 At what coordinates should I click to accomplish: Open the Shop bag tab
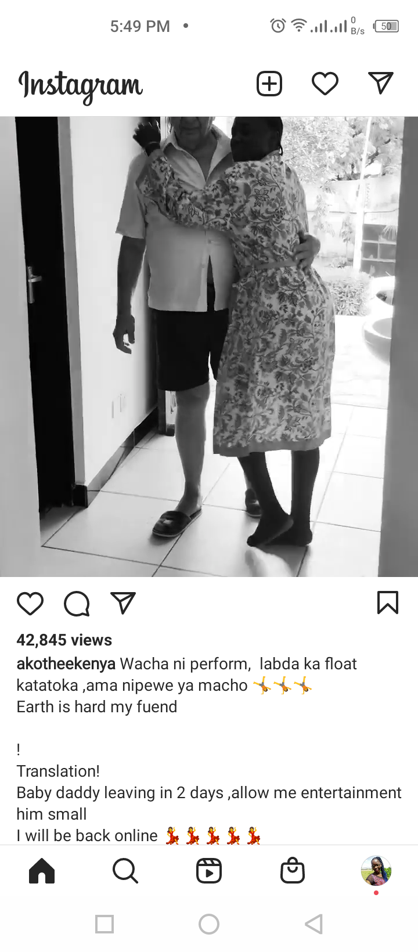point(293,871)
